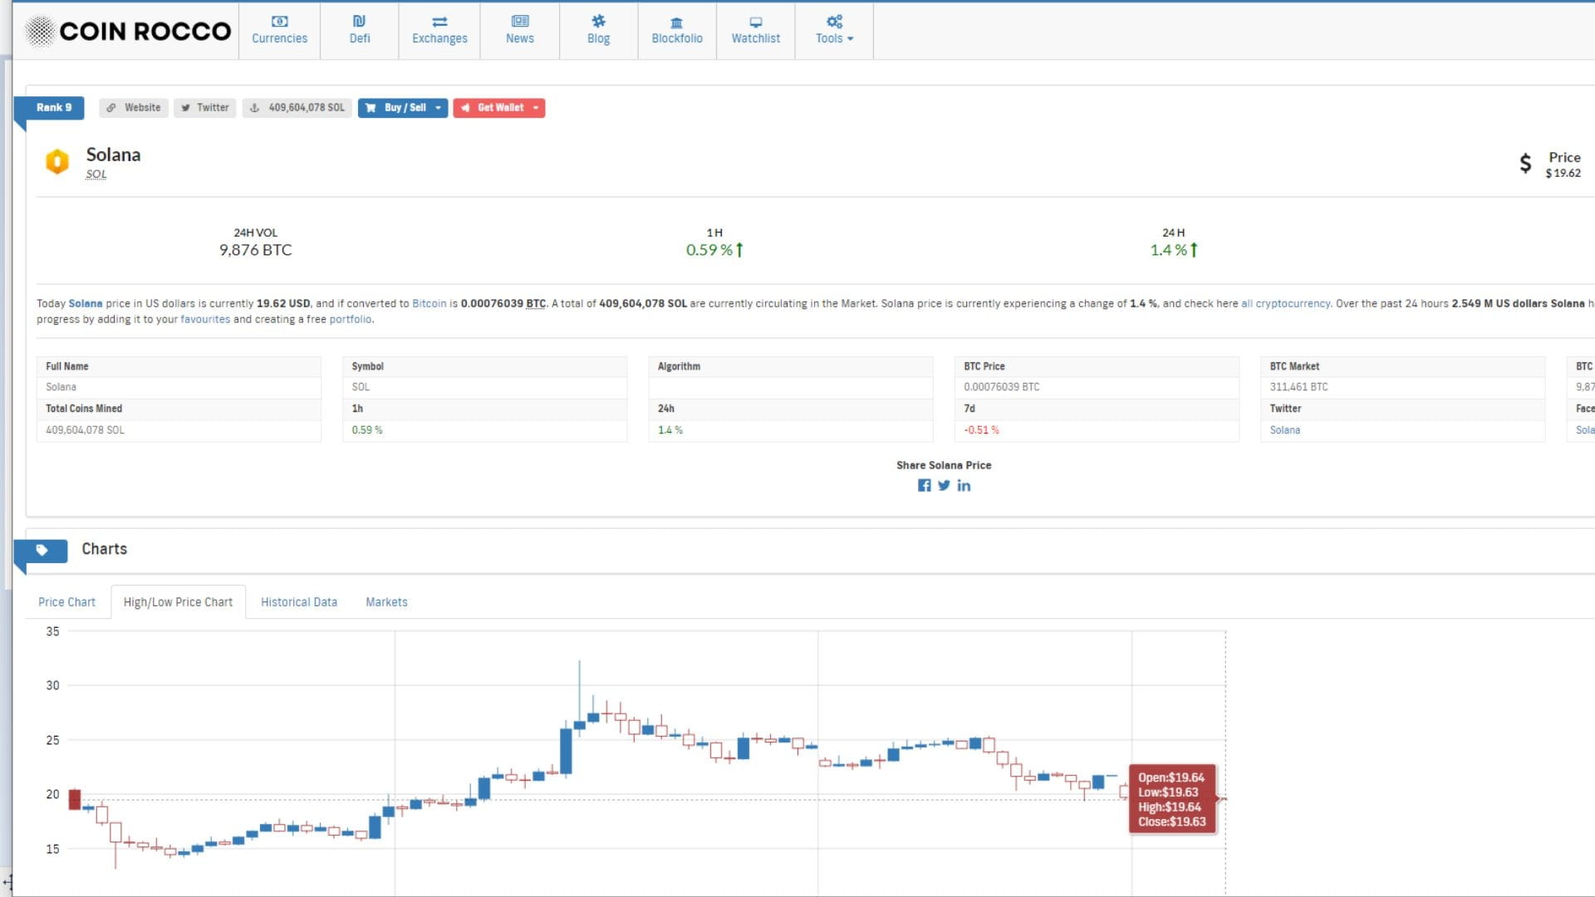
Task: Follow the Bitcoin link in description
Action: pyautogui.click(x=429, y=304)
